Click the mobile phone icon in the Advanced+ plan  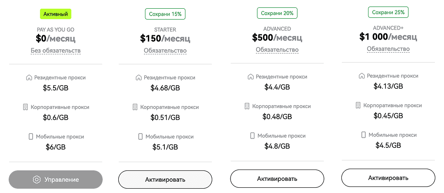click(364, 135)
